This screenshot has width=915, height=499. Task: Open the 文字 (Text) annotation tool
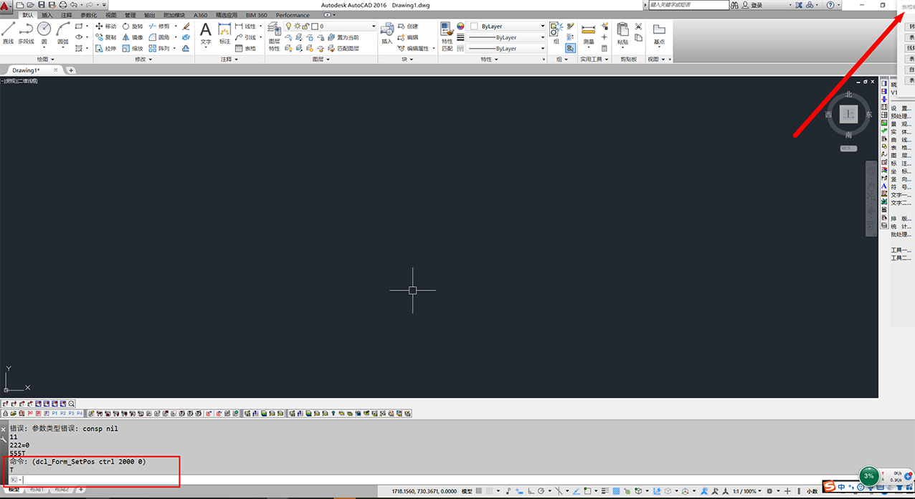point(206,33)
